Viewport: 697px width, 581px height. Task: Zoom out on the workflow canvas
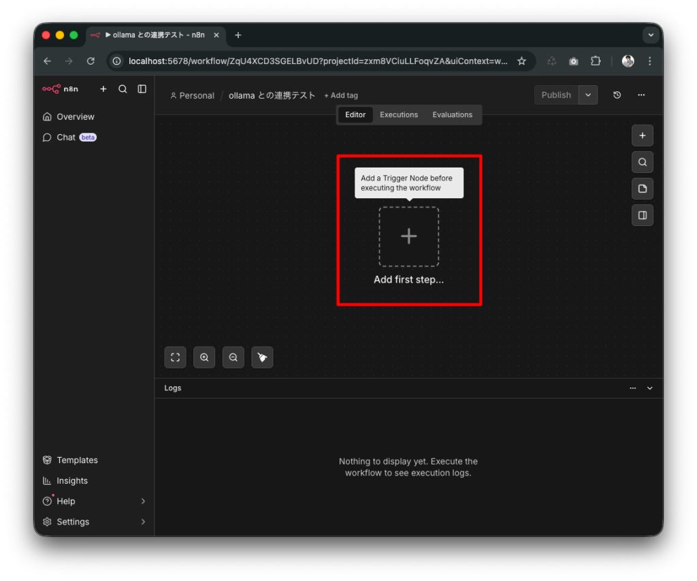pos(233,358)
